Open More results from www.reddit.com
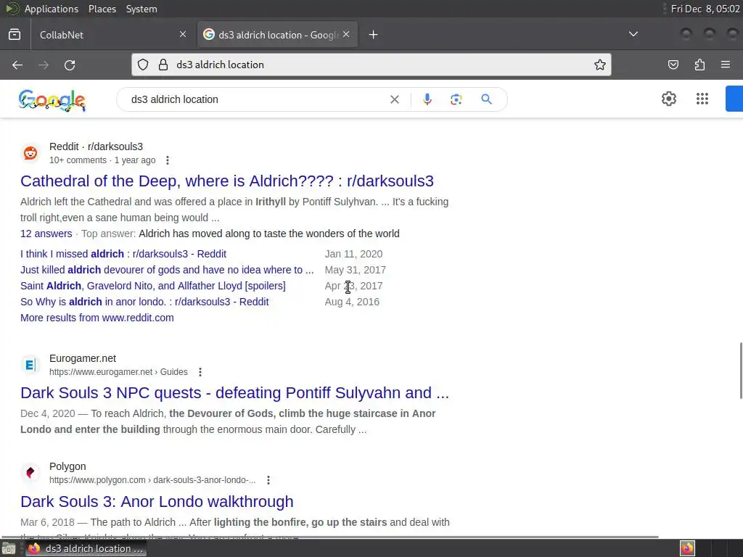Screen dimensions: 743x557 97,318
